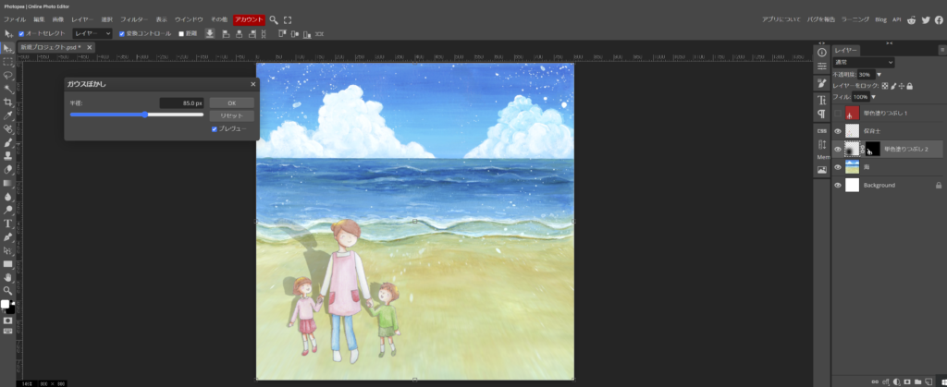Screen dimensions: 947x387
Task: Open the Twitter link icon
Action: click(x=925, y=19)
